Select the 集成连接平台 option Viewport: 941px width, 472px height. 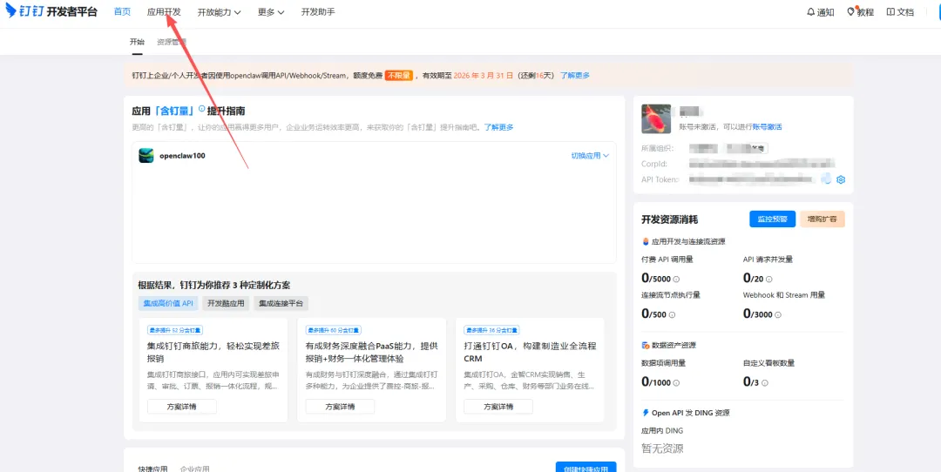point(281,303)
